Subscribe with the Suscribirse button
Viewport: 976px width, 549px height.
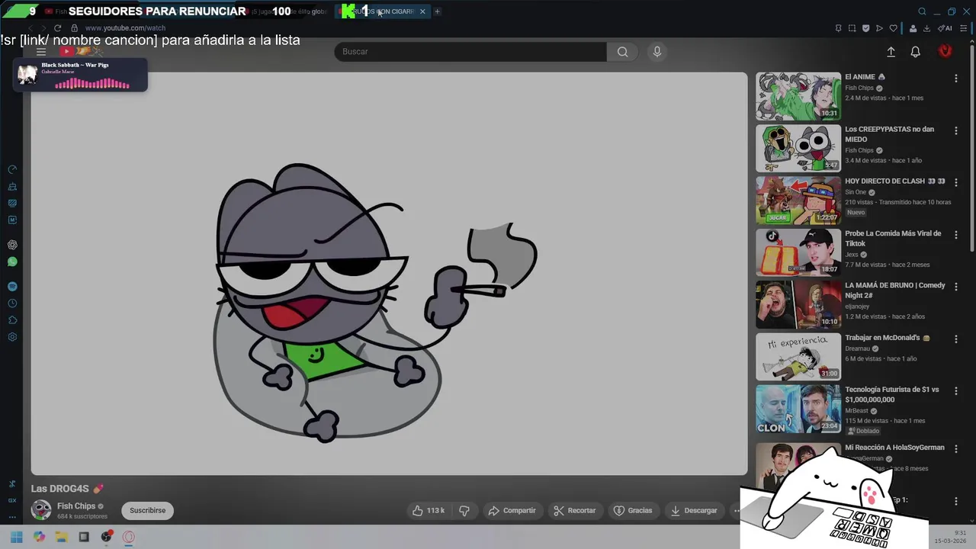148,510
